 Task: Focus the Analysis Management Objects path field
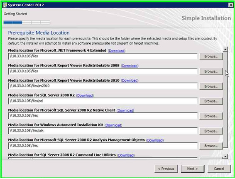coord(103,146)
